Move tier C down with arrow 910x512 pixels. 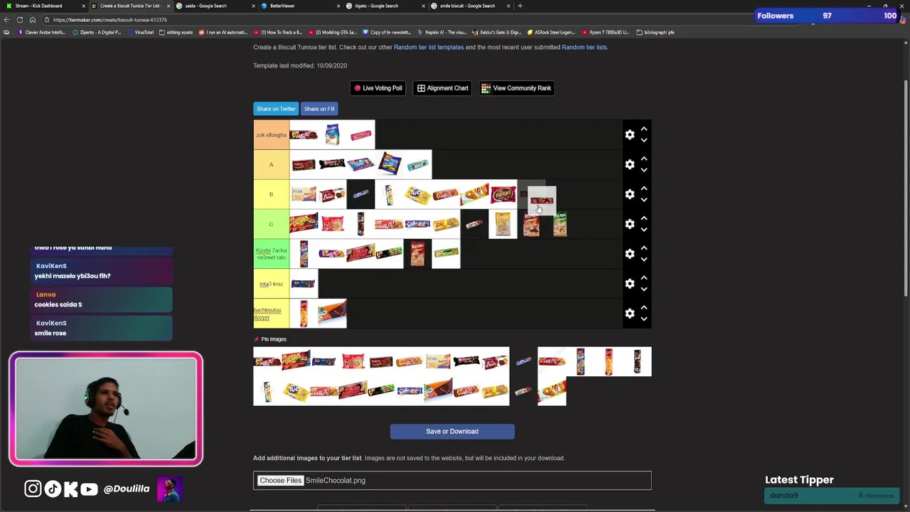(644, 230)
